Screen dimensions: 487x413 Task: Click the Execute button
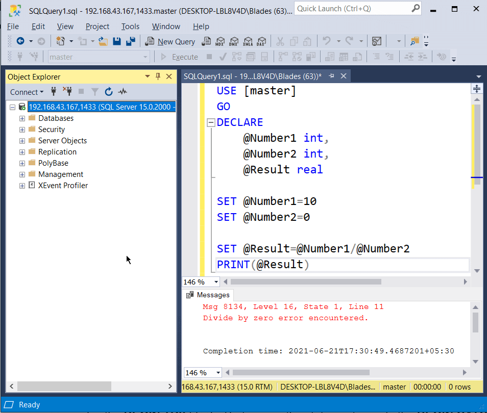pyautogui.click(x=181, y=57)
